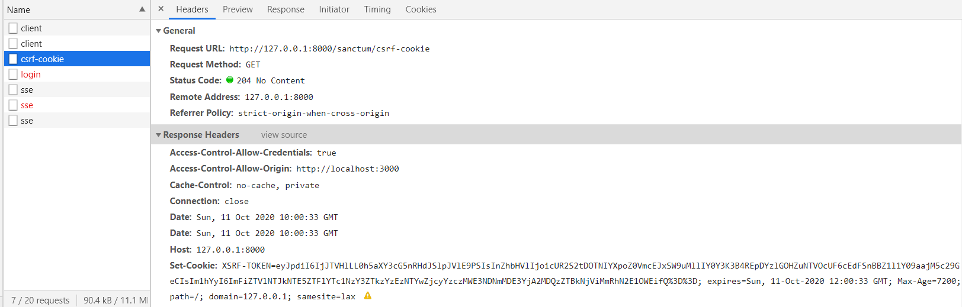Click the green status code indicator
962x307 pixels.
tap(230, 80)
